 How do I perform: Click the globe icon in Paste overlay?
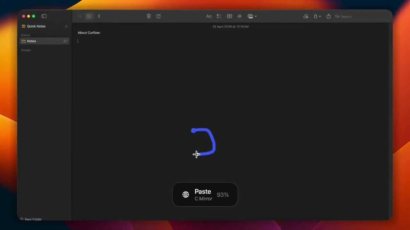coord(186,195)
